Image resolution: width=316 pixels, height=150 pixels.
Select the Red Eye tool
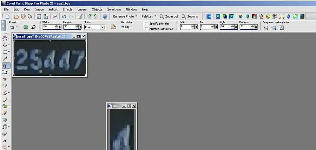(x=5, y=79)
